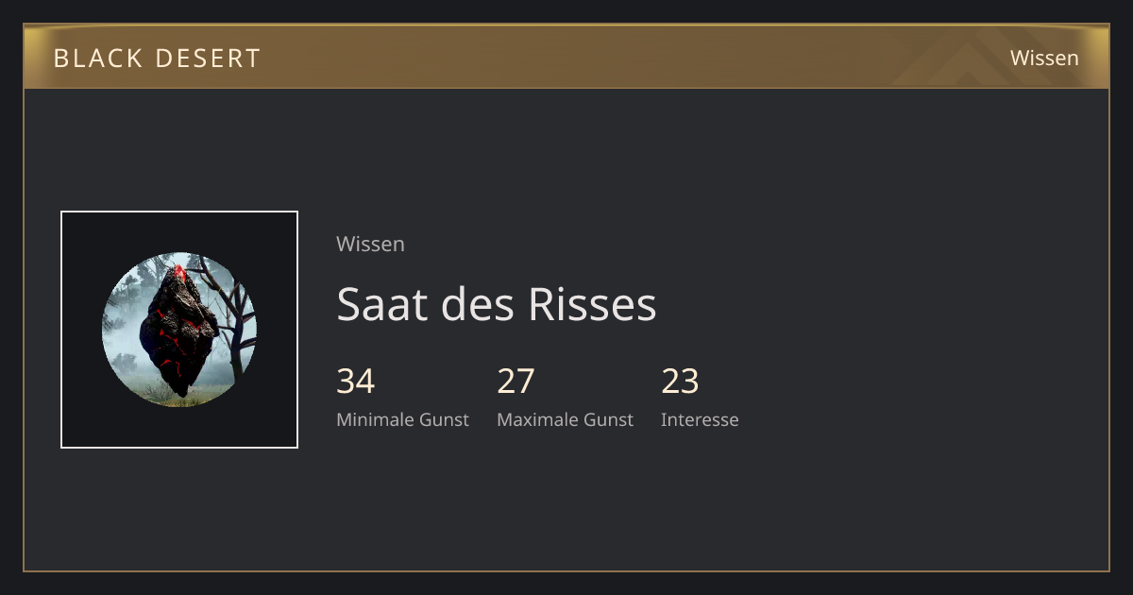Select the value 34 for minimal favor
Screen dimensions: 1133x595
click(x=356, y=382)
